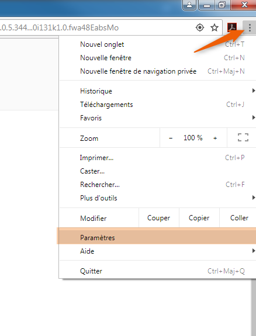Screen dimensions: 256x336
Task: Bookmark this page with the star icon
Action: pyautogui.click(x=214, y=27)
